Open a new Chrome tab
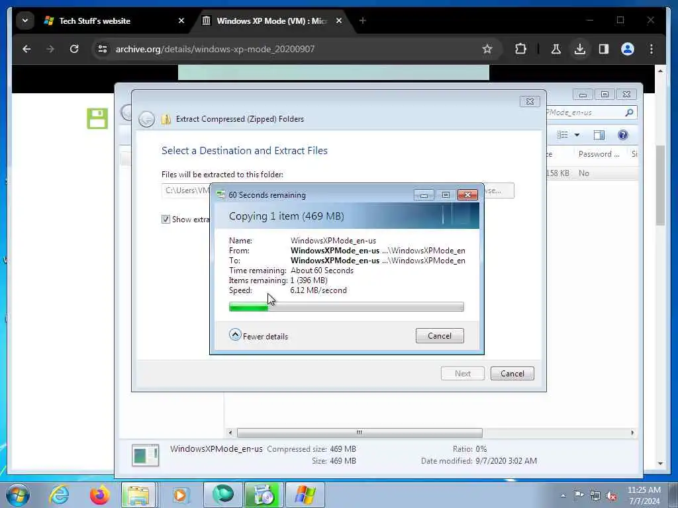678x508 pixels. [x=362, y=21]
